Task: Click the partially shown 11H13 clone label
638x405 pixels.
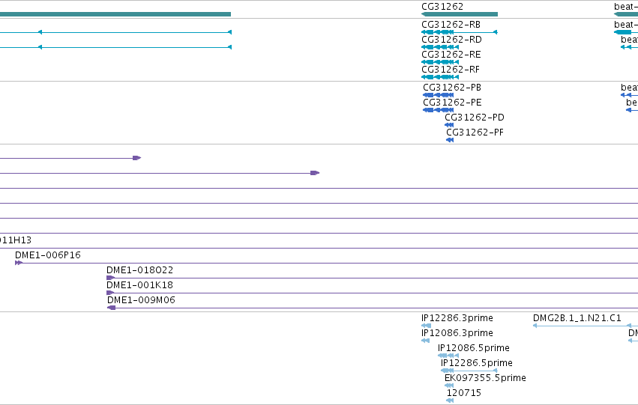Action: [x=16, y=240]
